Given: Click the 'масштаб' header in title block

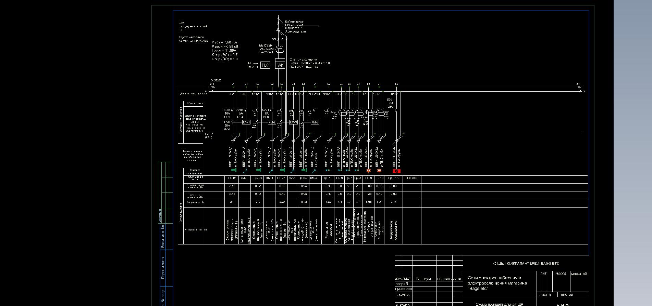Looking at the screenshot, I should click(579, 274).
